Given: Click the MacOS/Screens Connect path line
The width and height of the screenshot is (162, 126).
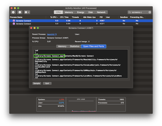Looking at the screenshot, I should point(64,56).
